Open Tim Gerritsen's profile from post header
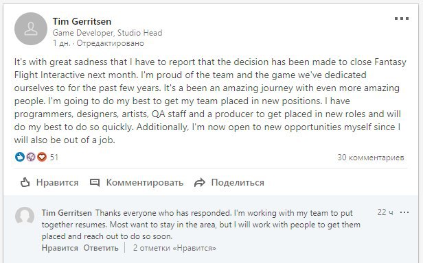 [x=82, y=21]
